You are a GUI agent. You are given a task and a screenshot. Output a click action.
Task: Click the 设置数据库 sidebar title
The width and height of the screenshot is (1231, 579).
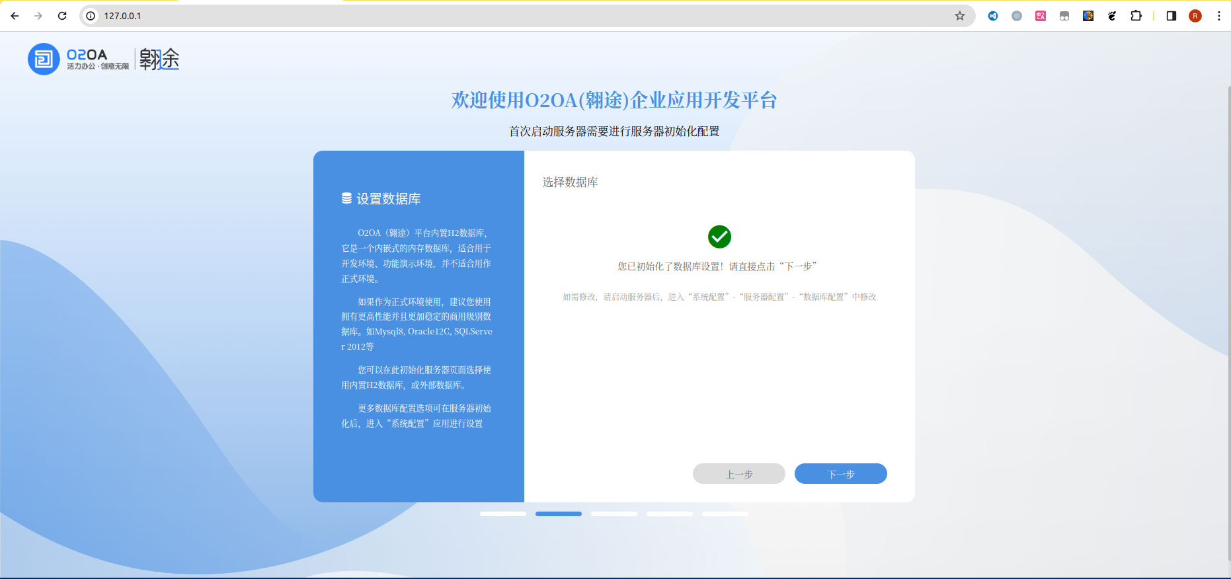[389, 199]
